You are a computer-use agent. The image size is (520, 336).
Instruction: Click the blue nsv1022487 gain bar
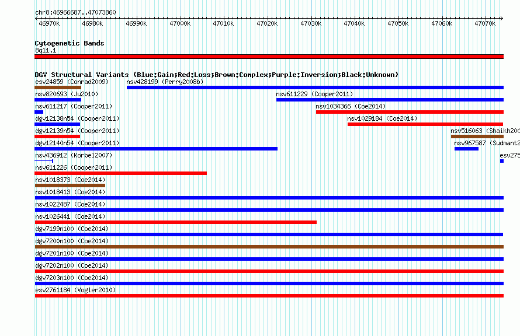point(269,210)
